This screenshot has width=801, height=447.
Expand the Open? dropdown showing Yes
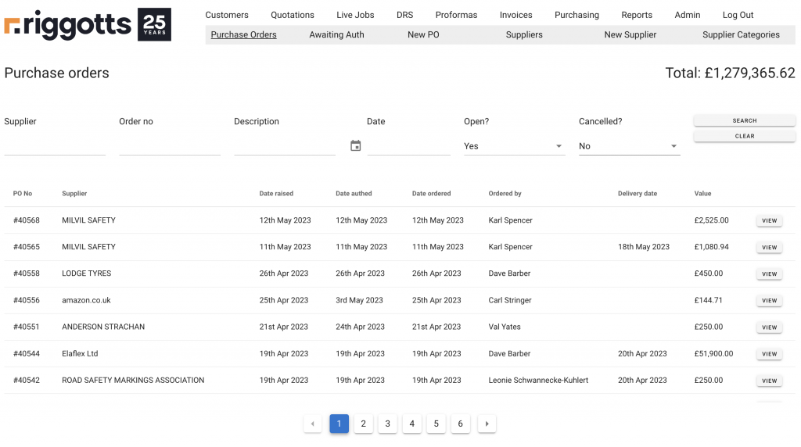(x=514, y=146)
